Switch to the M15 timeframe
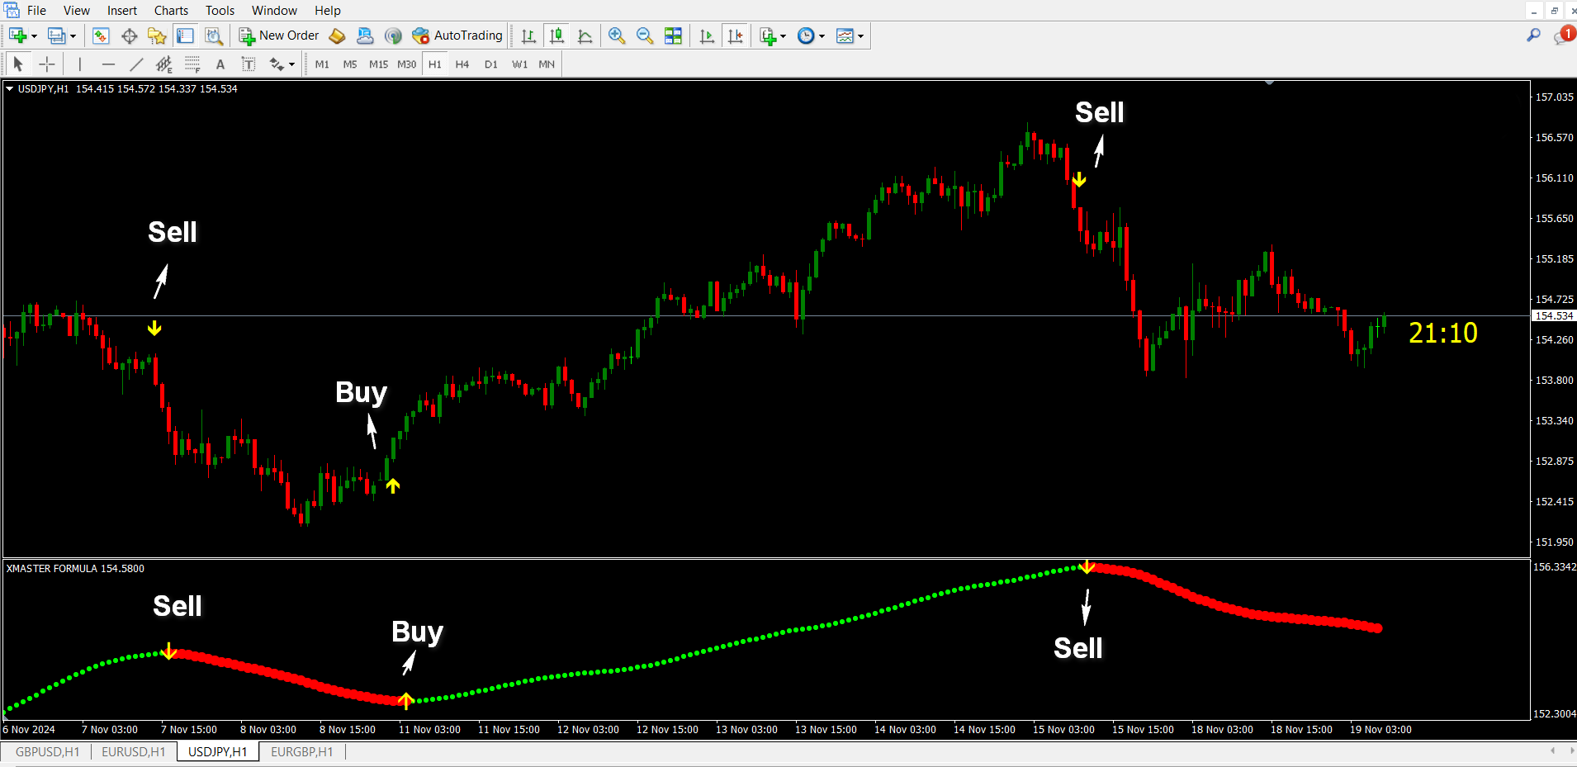The width and height of the screenshot is (1577, 767). pyautogui.click(x=378, y=64)
